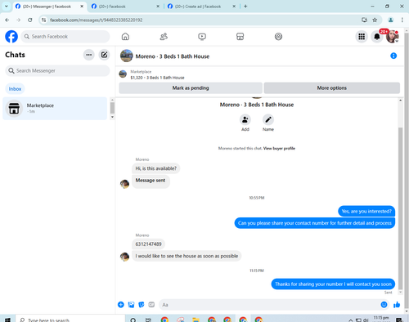This screenshot has height=322, width=409.
Task: Open the Chrome profile icon
Action: (x=390, y=20)
